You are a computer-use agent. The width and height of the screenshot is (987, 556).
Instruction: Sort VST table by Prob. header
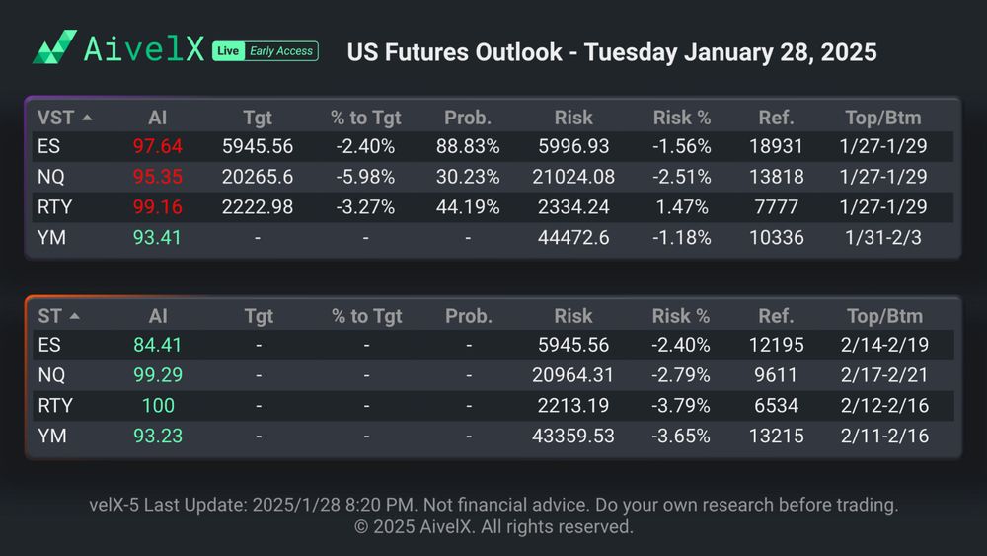[x=467, y=118]
